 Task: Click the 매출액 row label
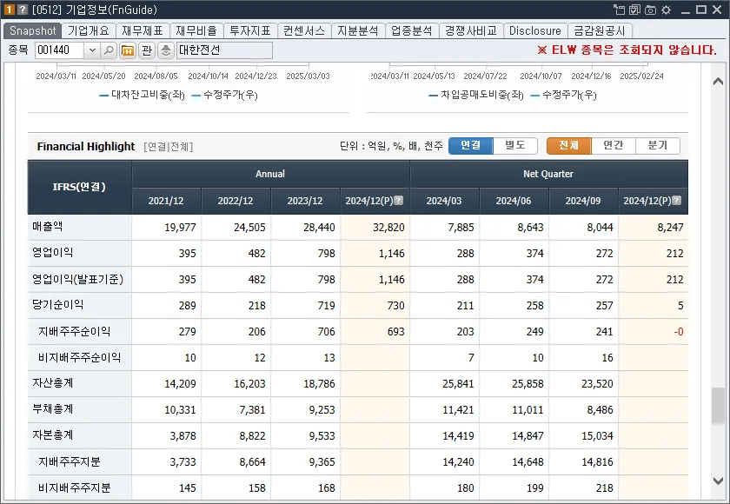pyautogui.click(x=48, y=227)
